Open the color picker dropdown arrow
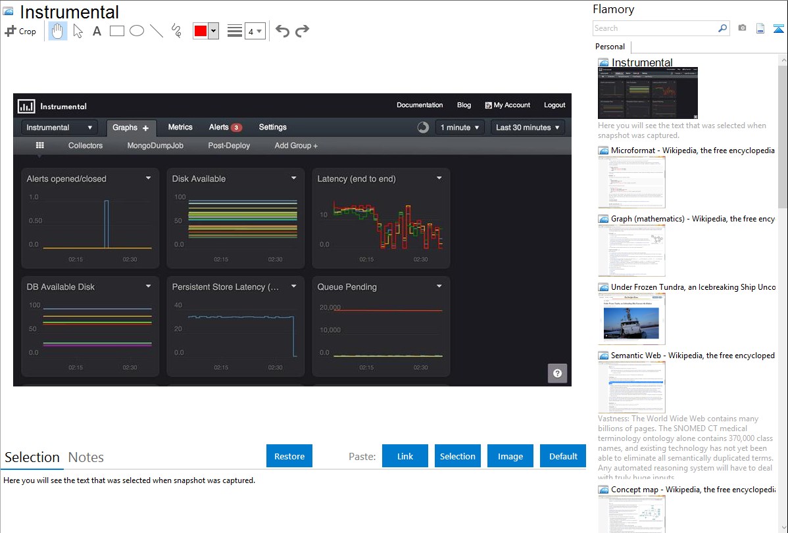Screen dimensions: 788x533 pos(213,32)
